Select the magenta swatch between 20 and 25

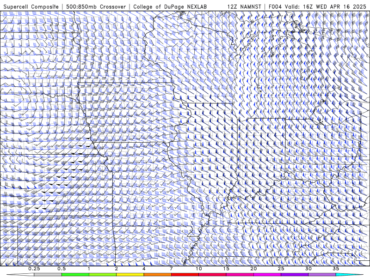267,275
